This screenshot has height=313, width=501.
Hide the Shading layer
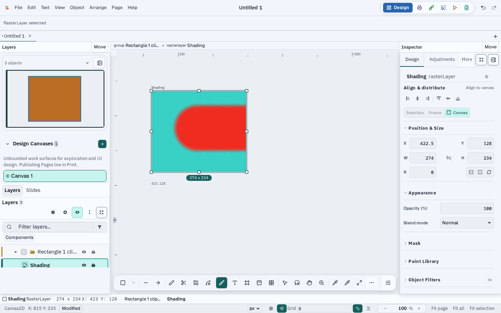point(84,265)
